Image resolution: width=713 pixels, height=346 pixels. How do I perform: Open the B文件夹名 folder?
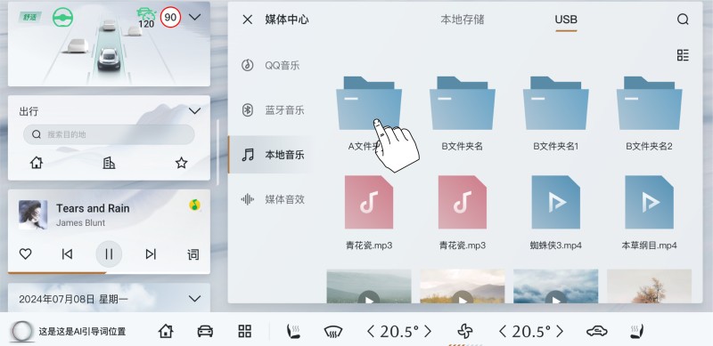(462, 114)
